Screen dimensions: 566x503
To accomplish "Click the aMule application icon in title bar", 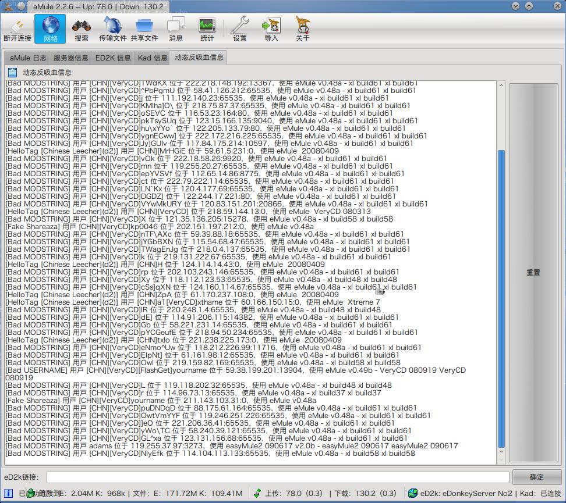I will (x=8, y=6).
